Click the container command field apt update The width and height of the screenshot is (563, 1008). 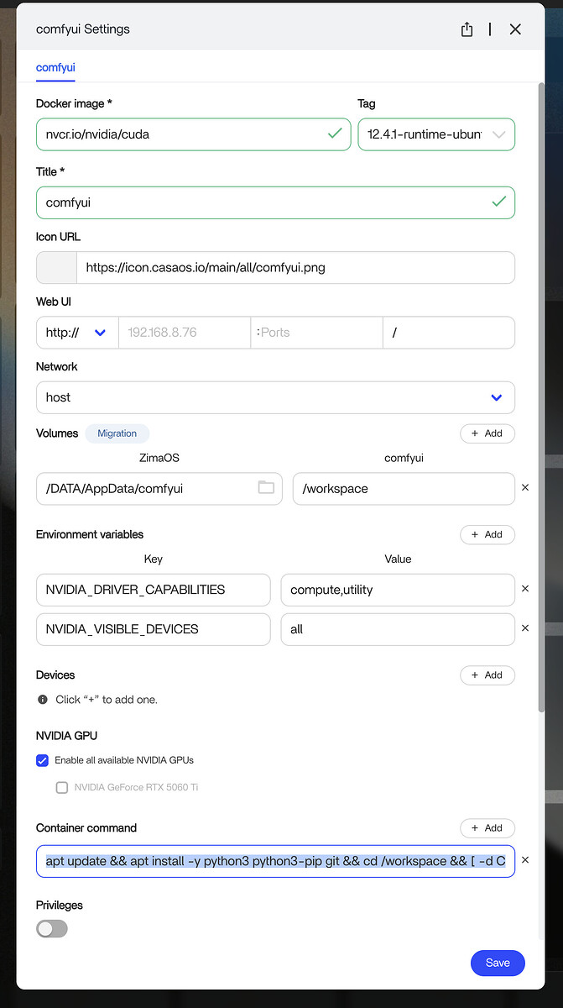pos(275,861)
